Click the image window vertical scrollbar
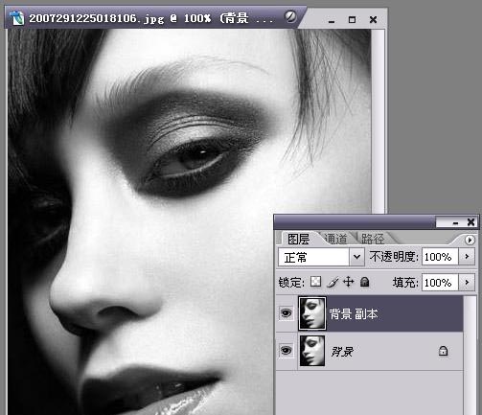The image size is (482, 415). tap(379, 122)
